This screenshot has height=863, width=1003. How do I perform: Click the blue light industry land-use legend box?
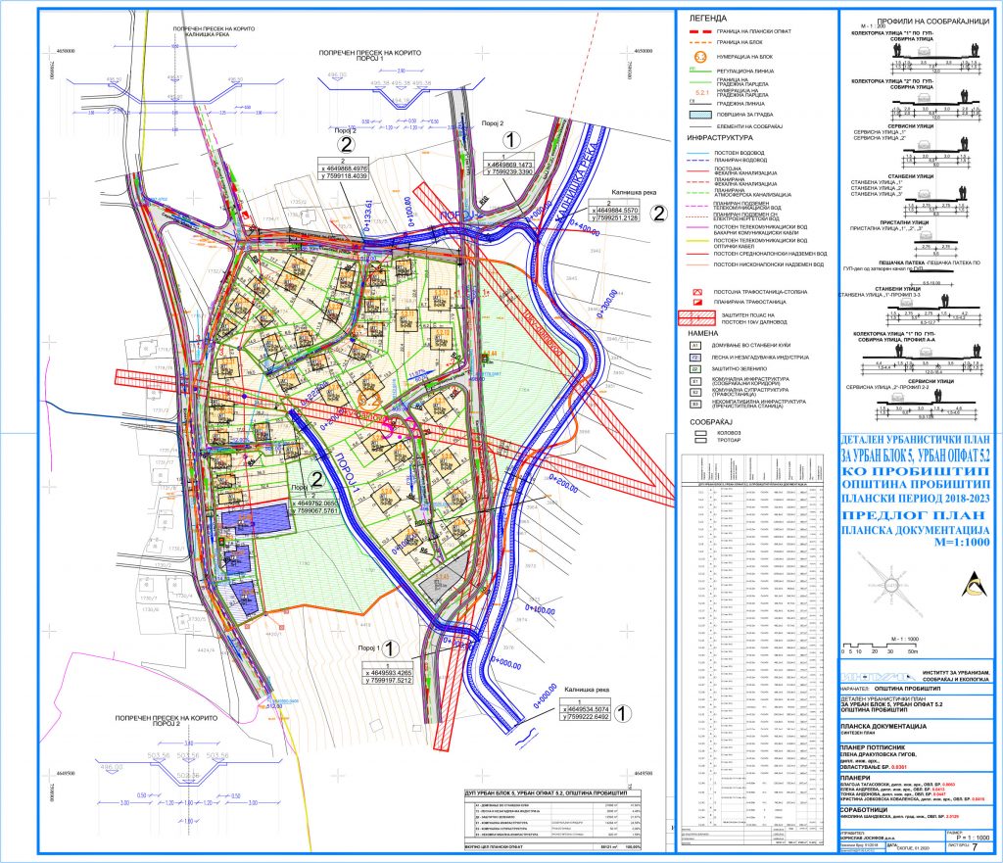coord(695,357)
